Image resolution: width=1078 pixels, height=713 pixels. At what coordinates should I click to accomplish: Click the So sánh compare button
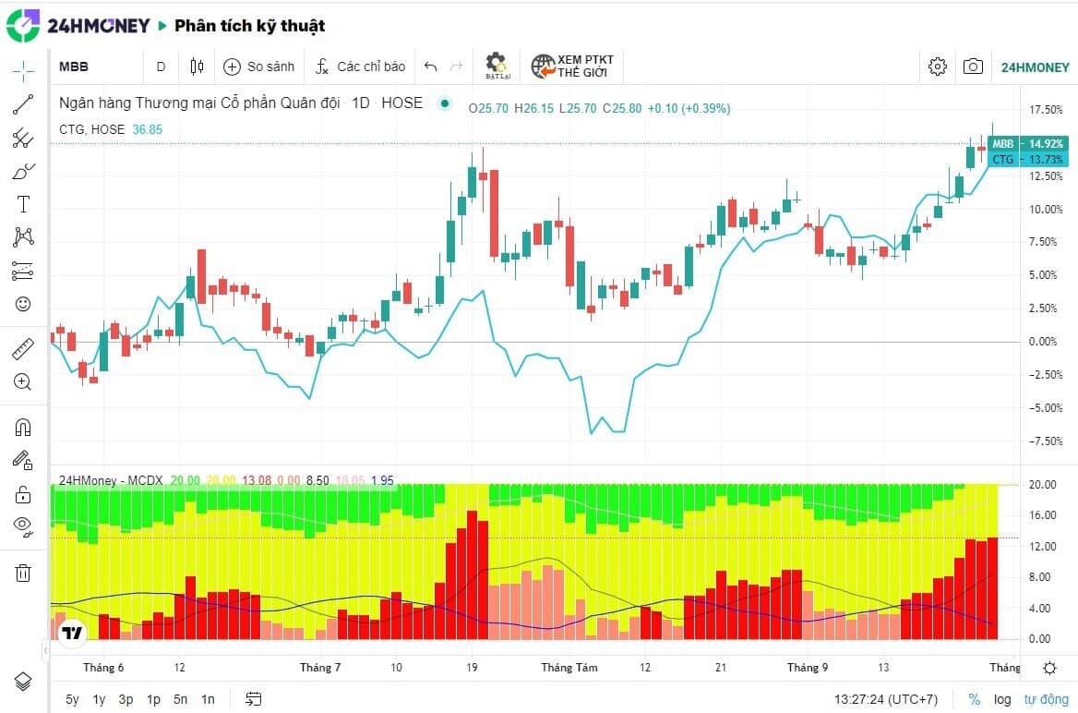(x=259, y=66)
